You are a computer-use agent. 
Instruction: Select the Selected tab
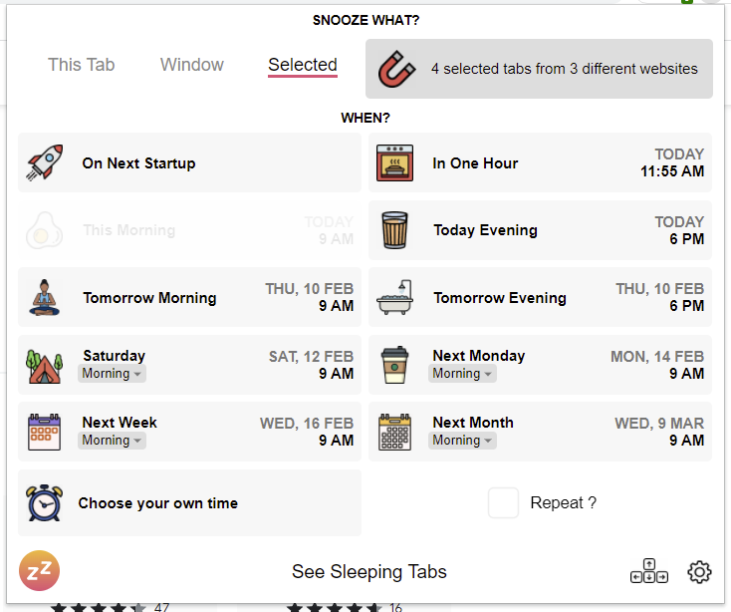click(x=303, y=65)
